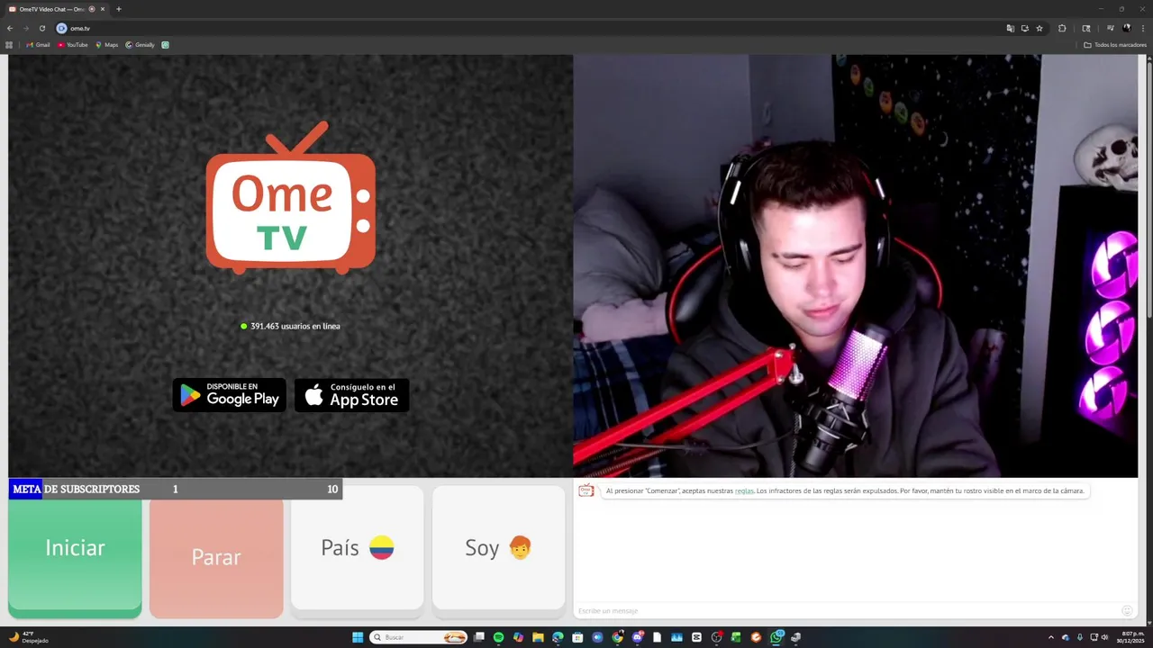
Task: Open media controls icon in toolbar
Action: [x=1111, y=28]
